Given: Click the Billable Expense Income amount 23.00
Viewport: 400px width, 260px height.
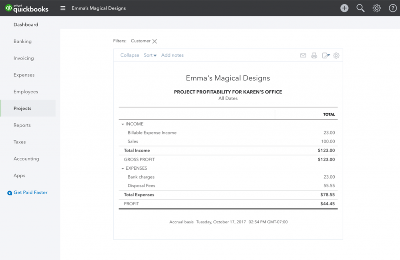Looking at the screenshot, I should point(329,133).
